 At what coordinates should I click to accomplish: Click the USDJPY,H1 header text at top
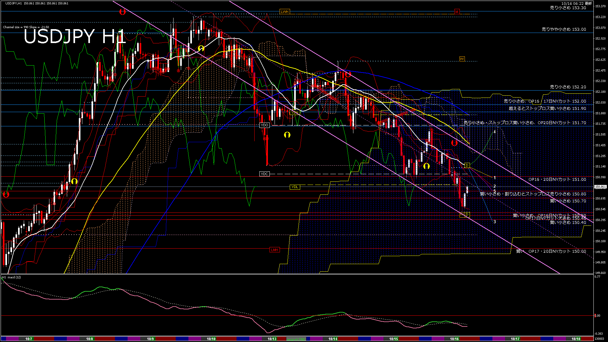tap(13, 3)
